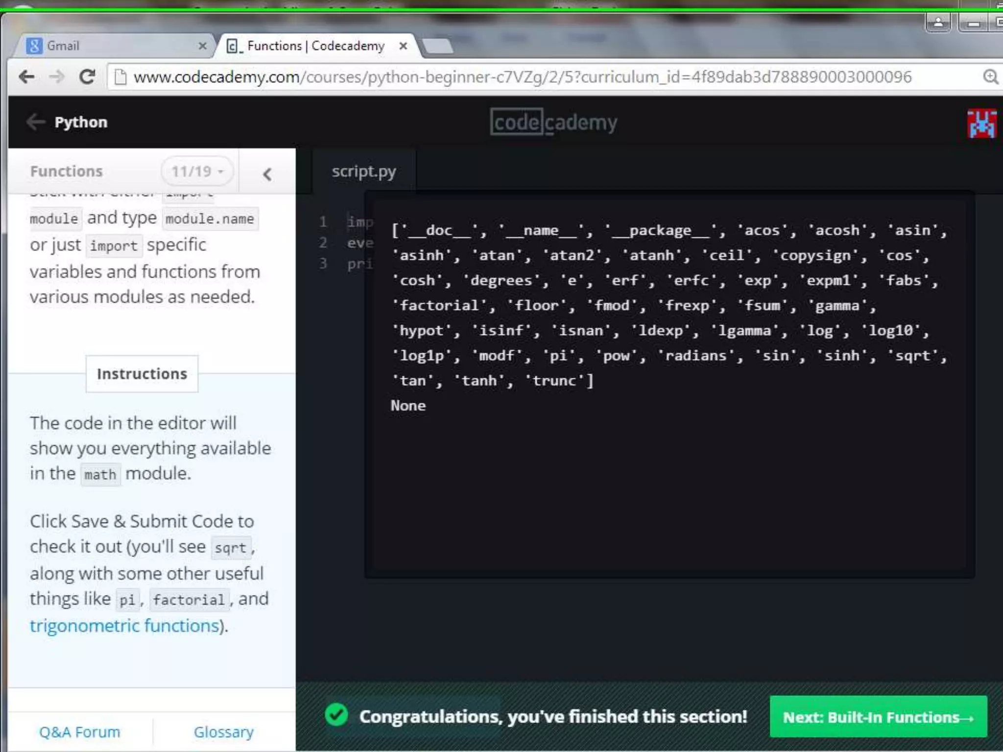1003x752 pixels.
Task: Click the 'module.name' code snippet
Action: click(x=210, y=218)
